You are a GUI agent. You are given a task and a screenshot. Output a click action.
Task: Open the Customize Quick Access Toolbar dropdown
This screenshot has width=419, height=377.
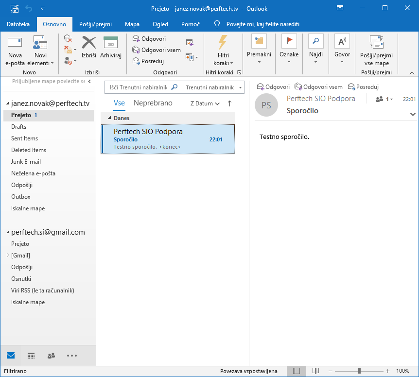tap(42, 9)
